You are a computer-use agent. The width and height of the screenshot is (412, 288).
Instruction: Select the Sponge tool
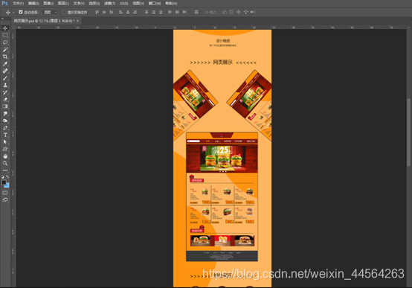click(x=5, y=121)
